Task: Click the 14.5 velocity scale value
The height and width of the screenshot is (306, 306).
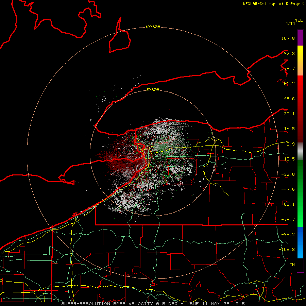Action: coord(289,129)
